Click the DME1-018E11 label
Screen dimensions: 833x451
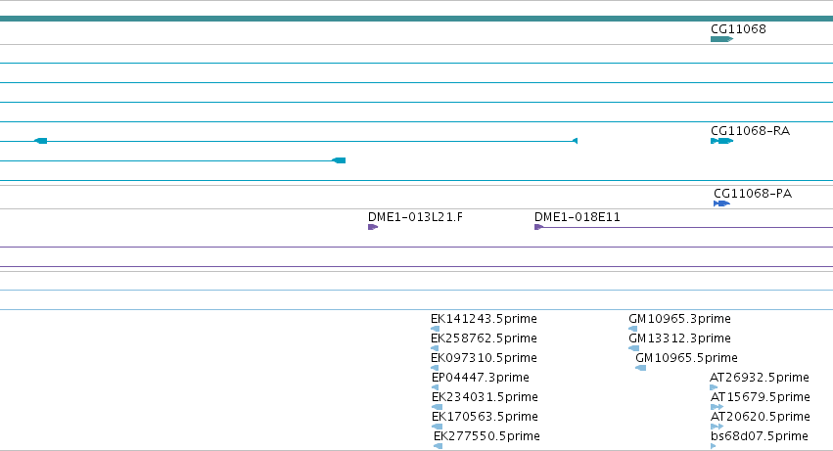(x=578, y=217)
